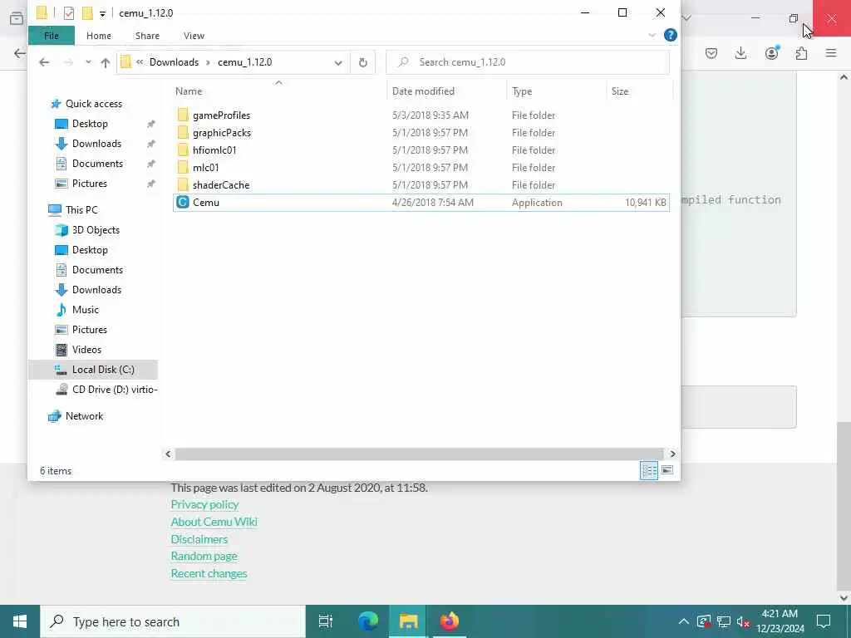Click Type here to search box
Screen dimensions: 851x638
[x=173, y=621]
